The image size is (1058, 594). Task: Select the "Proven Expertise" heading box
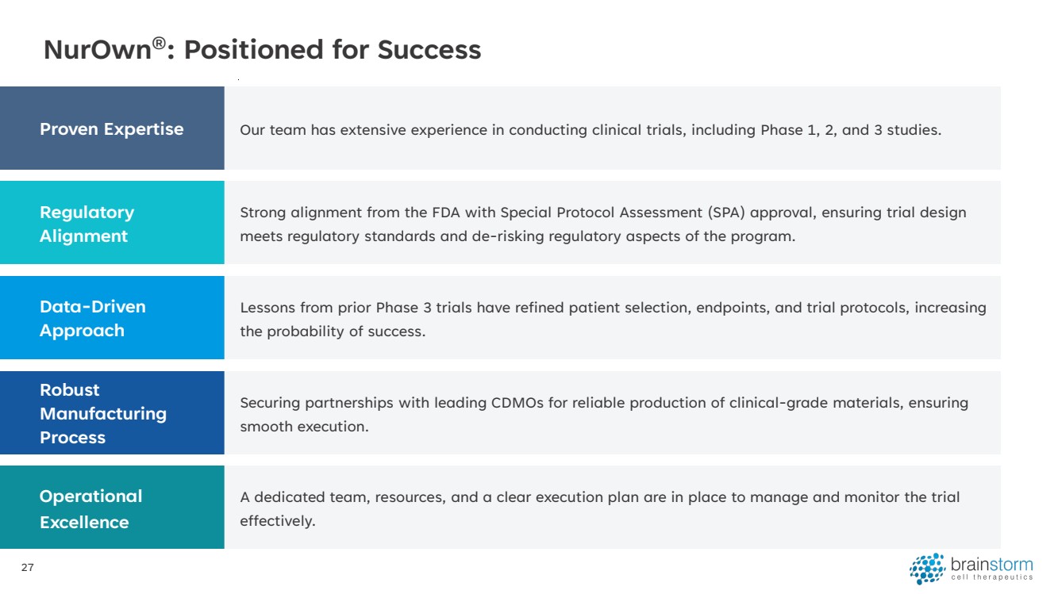click(112, 128)
